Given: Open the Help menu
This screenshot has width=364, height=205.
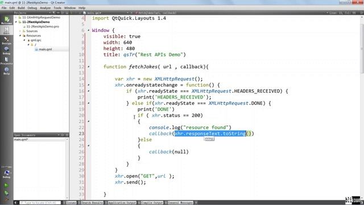Looking at the screenshot, I should click(82, 7).
